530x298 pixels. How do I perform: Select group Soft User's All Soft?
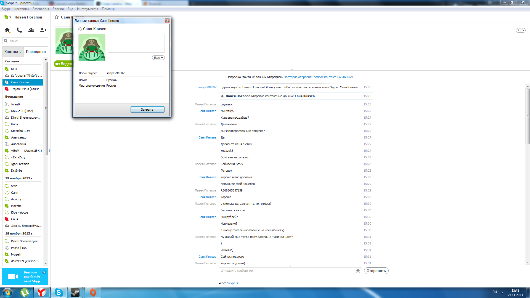(23, 76)
